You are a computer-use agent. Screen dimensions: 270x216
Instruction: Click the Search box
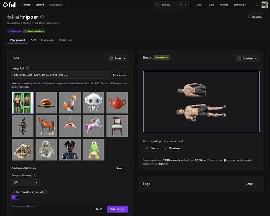pyautogui.click(x=171, y=5)
